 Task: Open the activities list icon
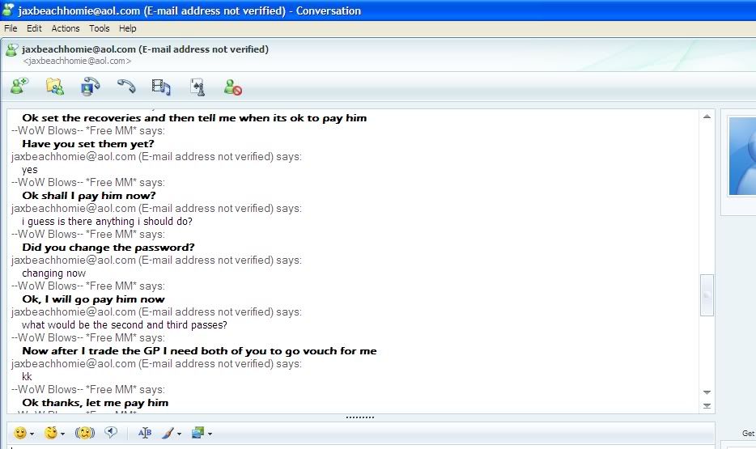[x=161, y=87]
